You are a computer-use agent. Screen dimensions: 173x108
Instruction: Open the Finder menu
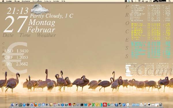(x=9, y=1)
